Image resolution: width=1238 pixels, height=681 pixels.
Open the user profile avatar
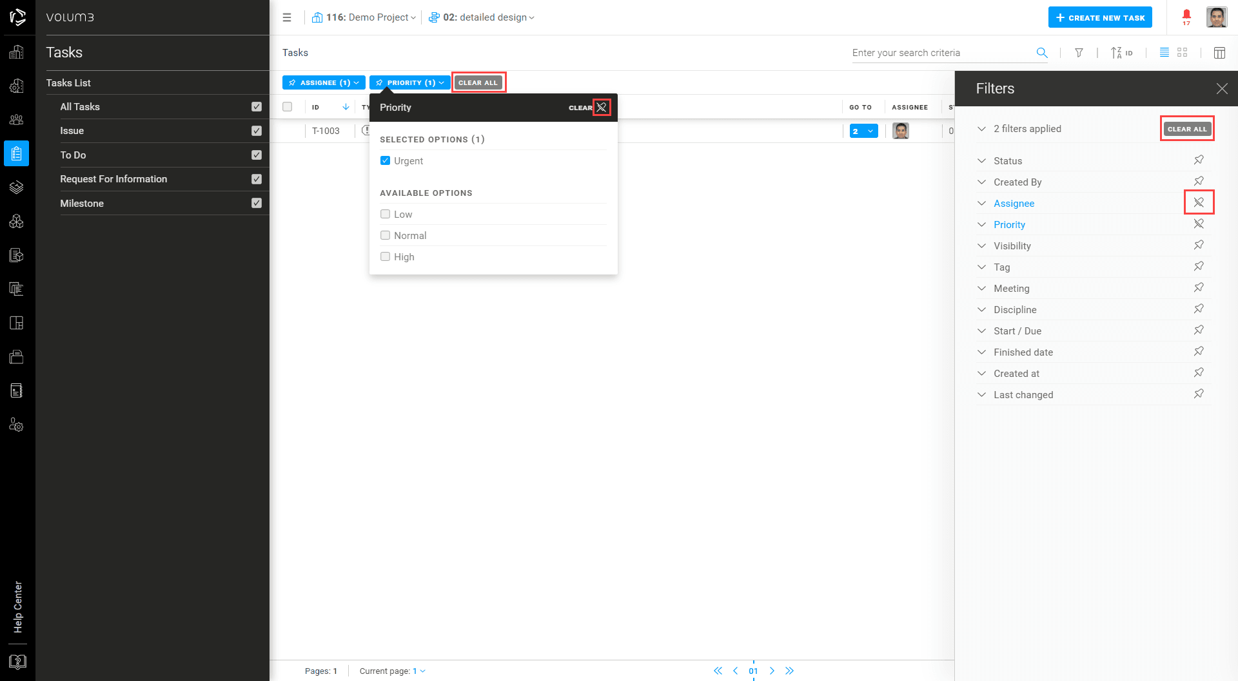pos(1217,17)
